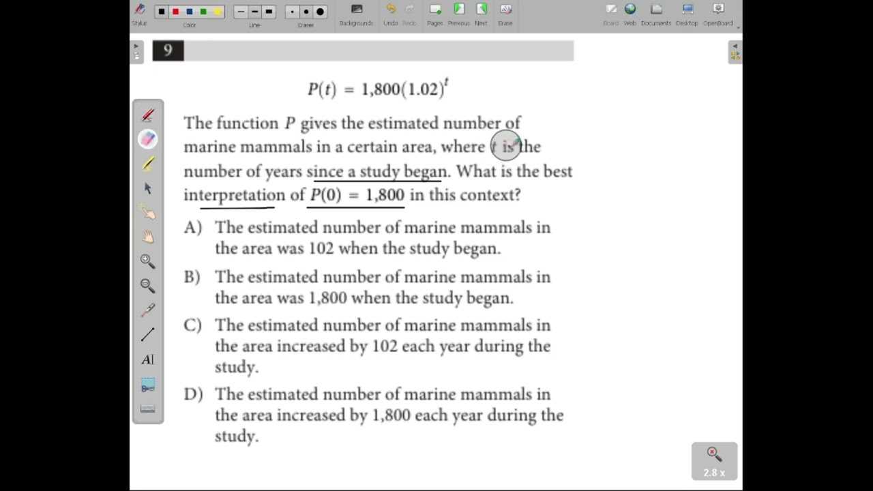Select the medium line width
This screenshot has width=873, height=491.
(x=254, y=12)
